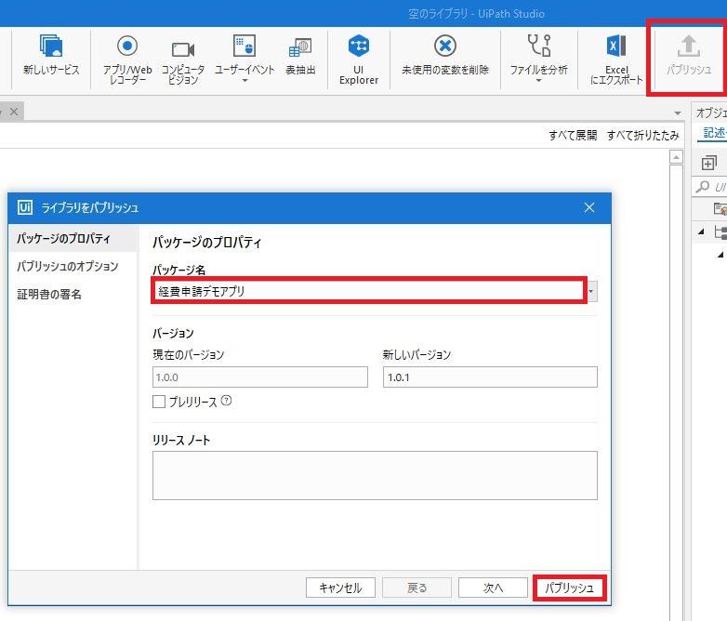Click the ribbon パブリッシュ icon
Viewport: 727px width, 621px height.
[689, 55]
